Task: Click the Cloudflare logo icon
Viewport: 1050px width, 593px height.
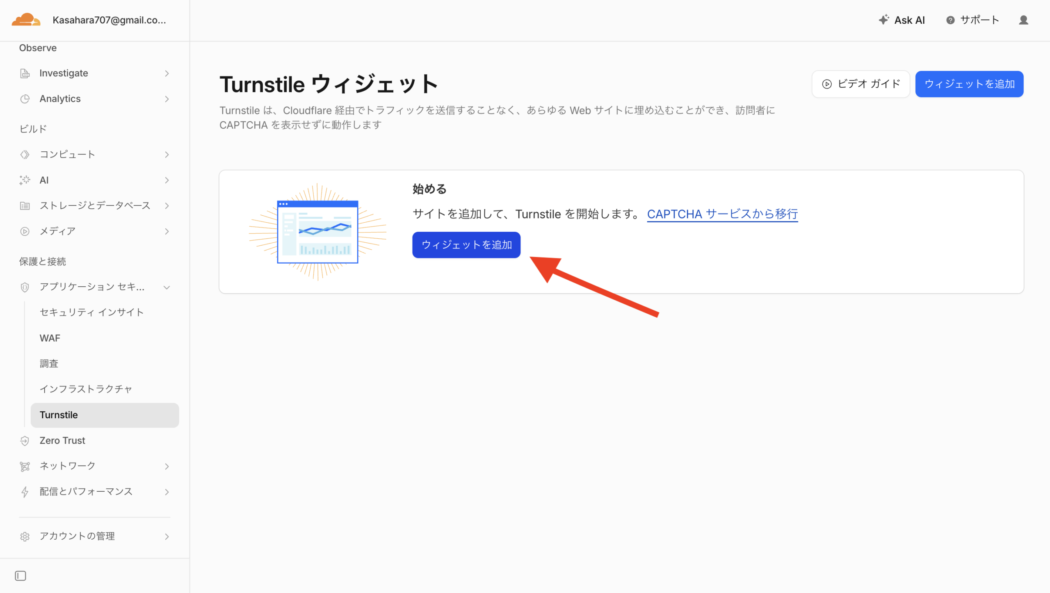Action: (26, 20)
